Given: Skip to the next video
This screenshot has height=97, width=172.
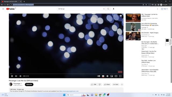Looking at the screenshot, I should pyautogui.click(x=16, y=76).
